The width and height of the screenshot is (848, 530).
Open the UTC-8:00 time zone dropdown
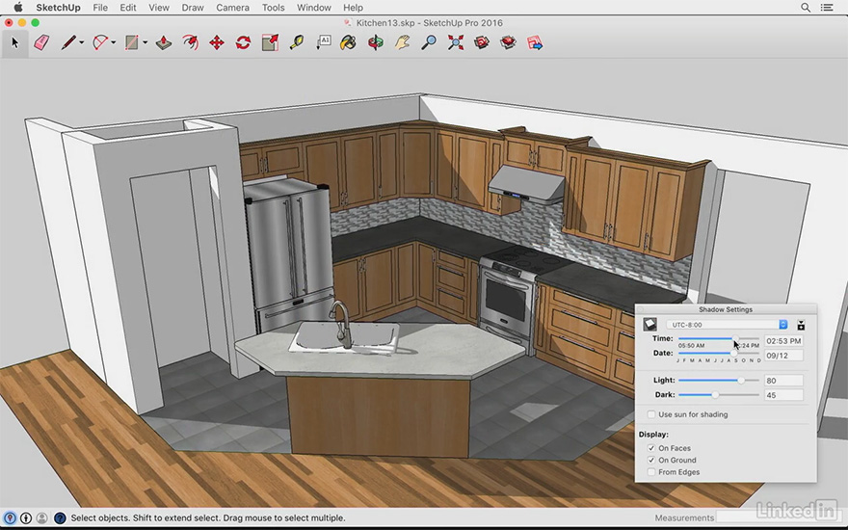[727, 325]
